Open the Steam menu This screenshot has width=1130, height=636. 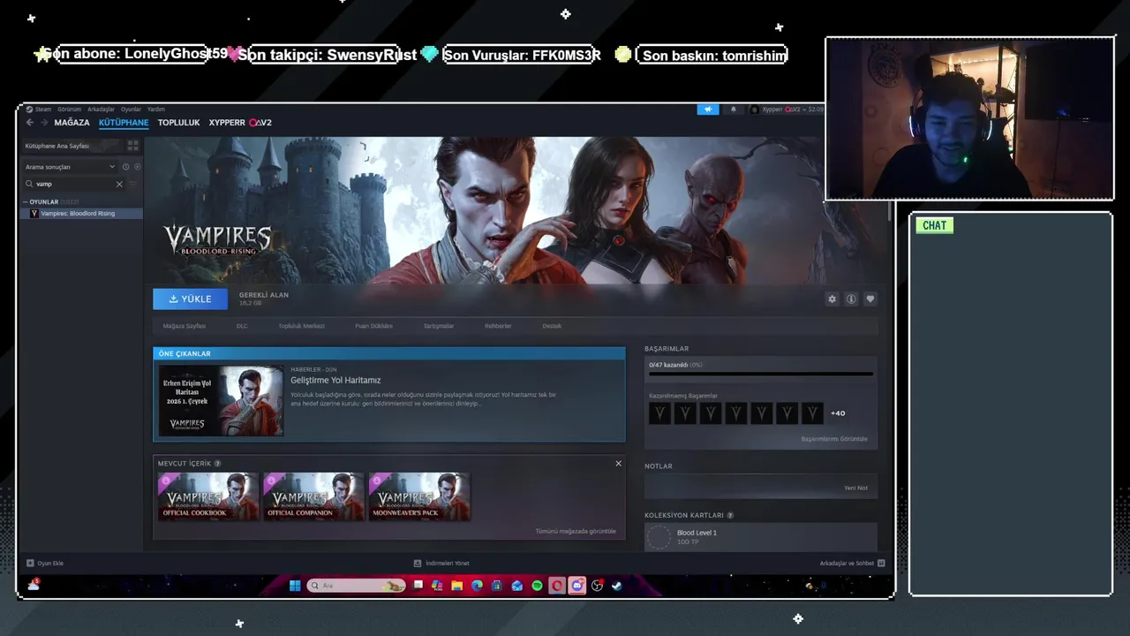coord(39,110)
